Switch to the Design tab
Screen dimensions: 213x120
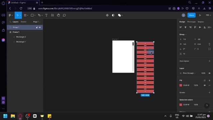[x=182, y=22]
